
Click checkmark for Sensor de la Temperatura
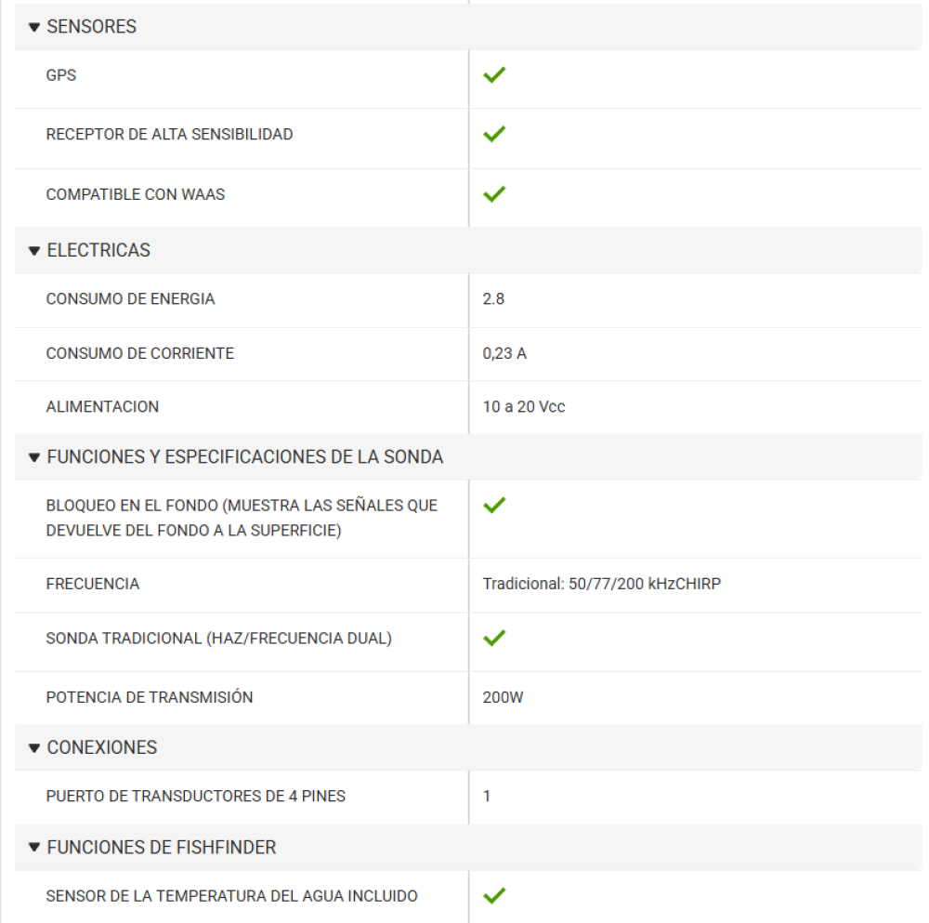[x=494, y=896]
